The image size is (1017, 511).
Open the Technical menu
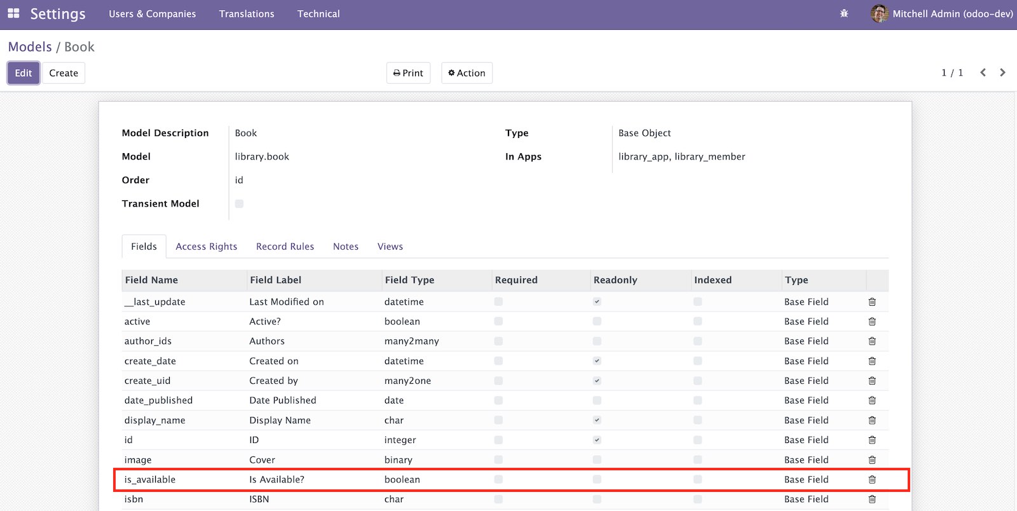pos(318,13)
